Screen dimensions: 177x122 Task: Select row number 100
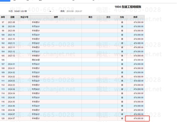click(3, 35)
